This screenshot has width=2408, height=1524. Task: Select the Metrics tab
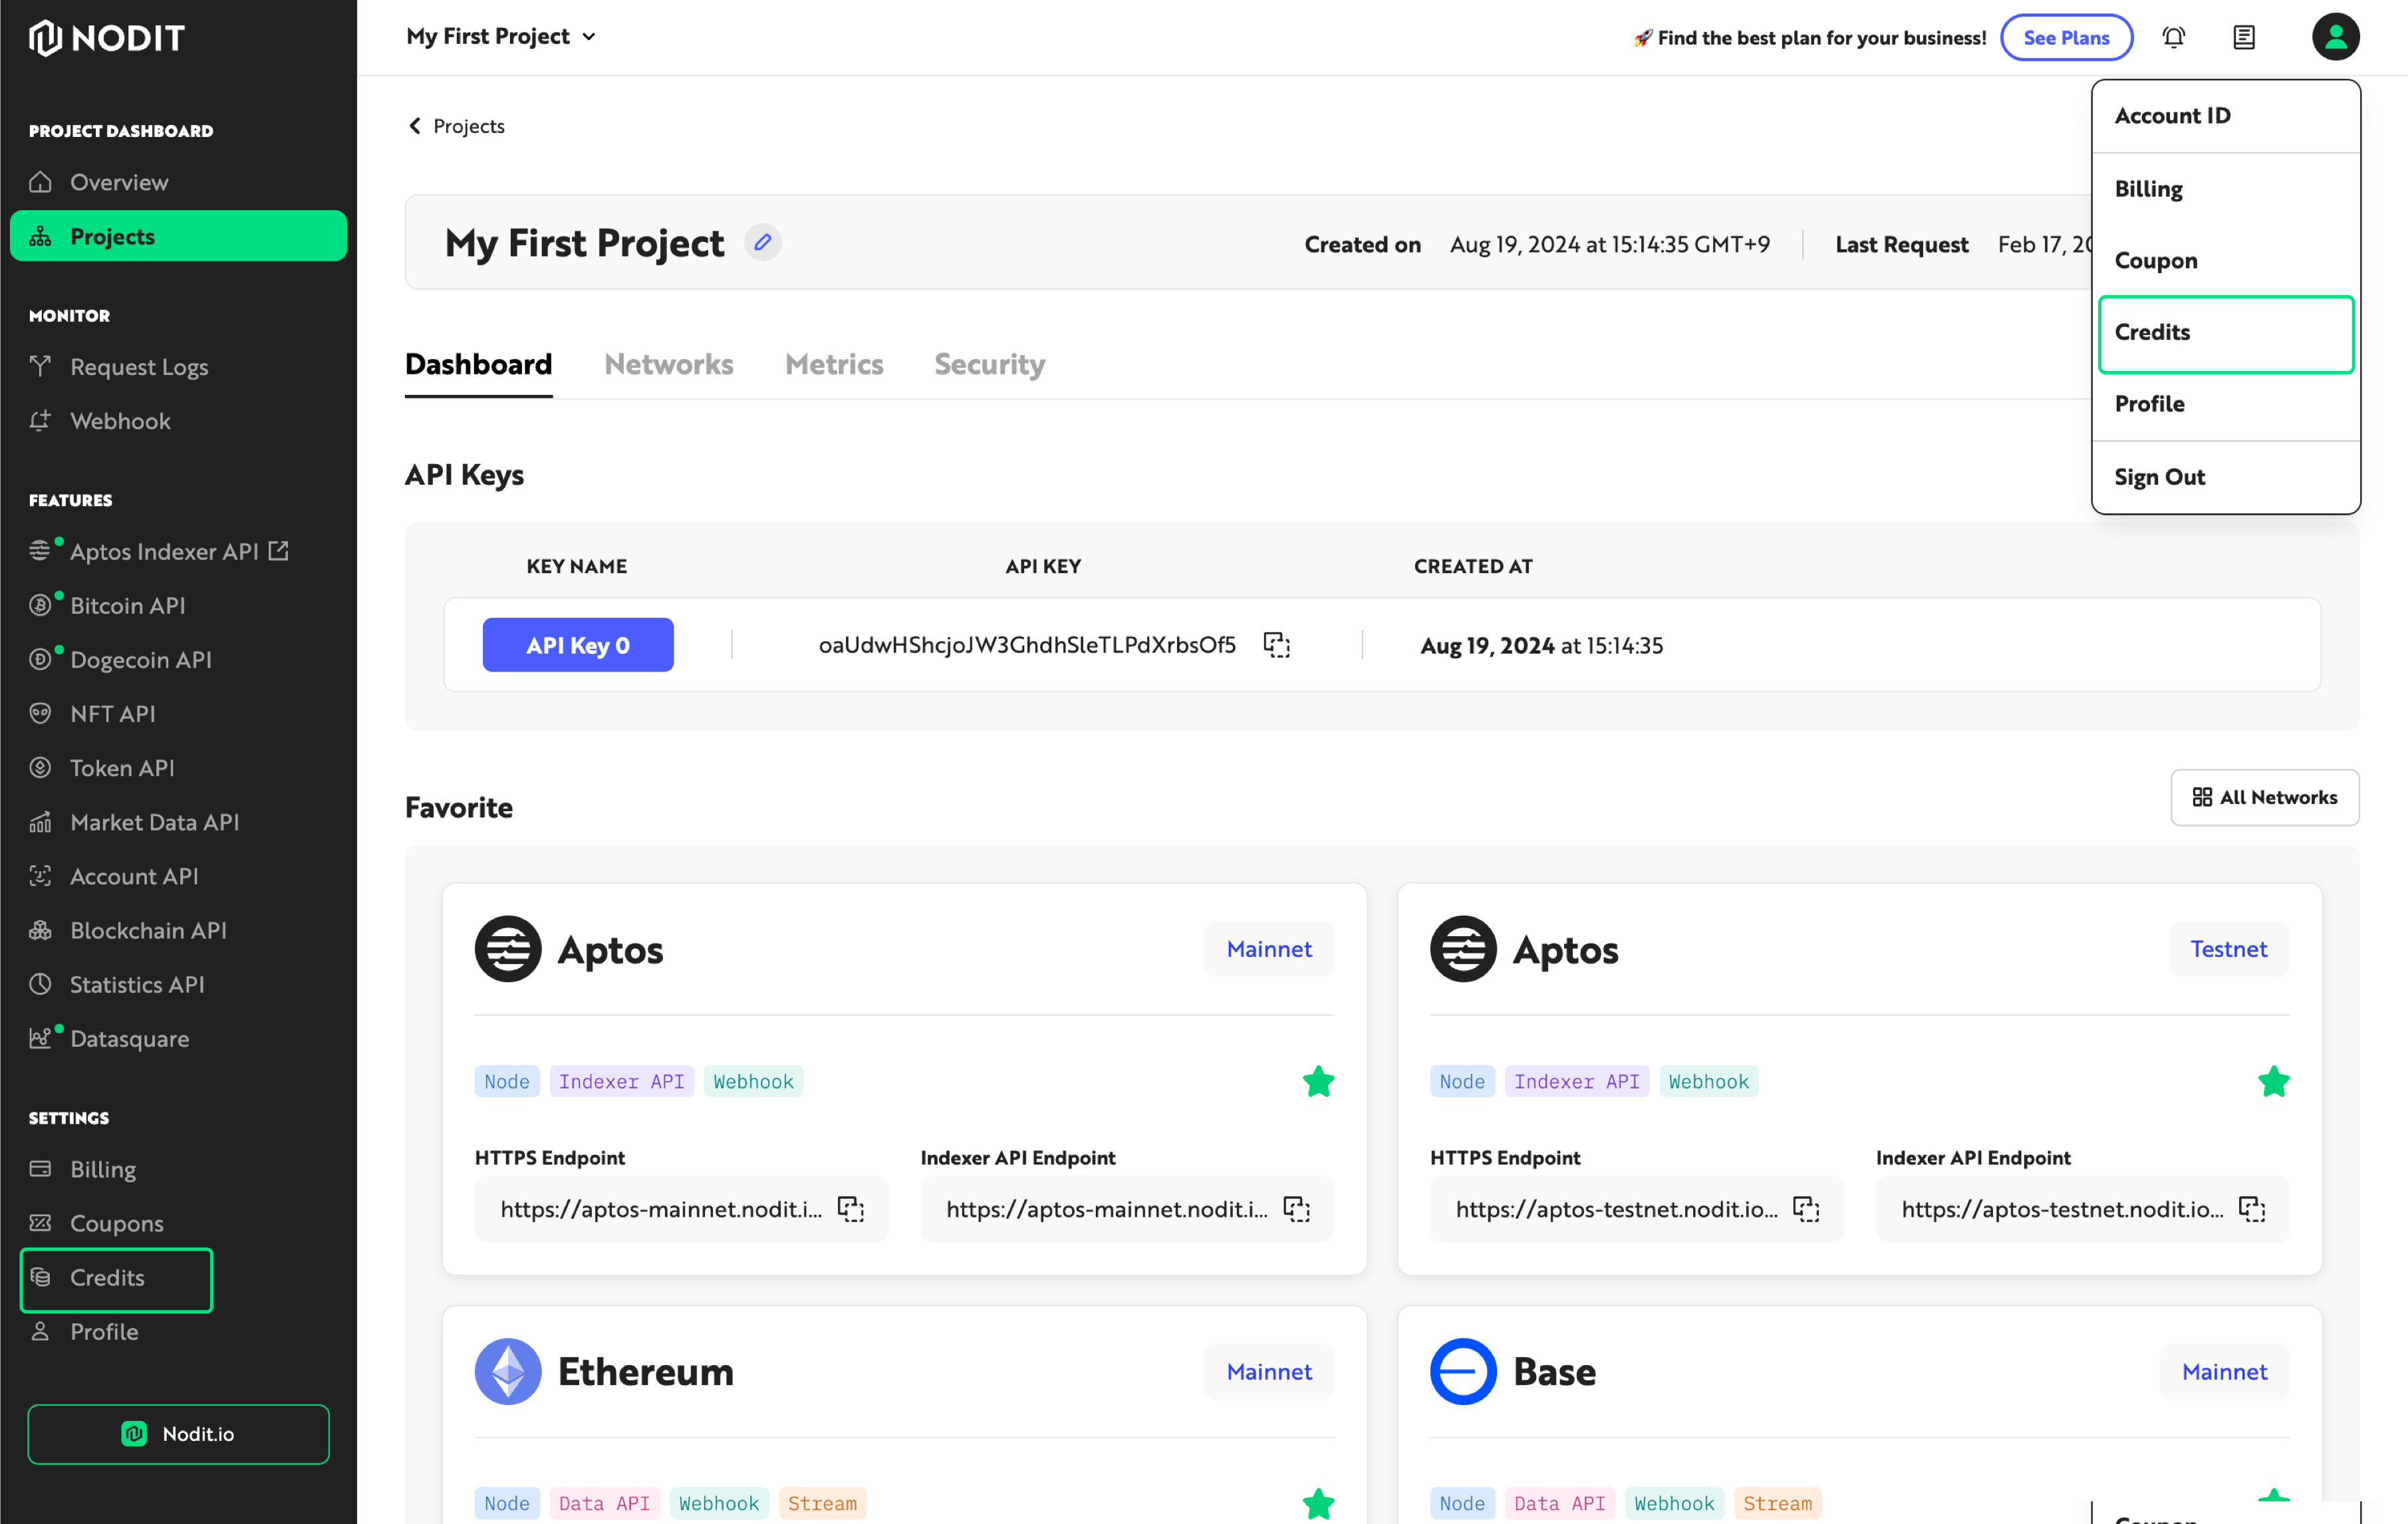[x=834, y=364]
